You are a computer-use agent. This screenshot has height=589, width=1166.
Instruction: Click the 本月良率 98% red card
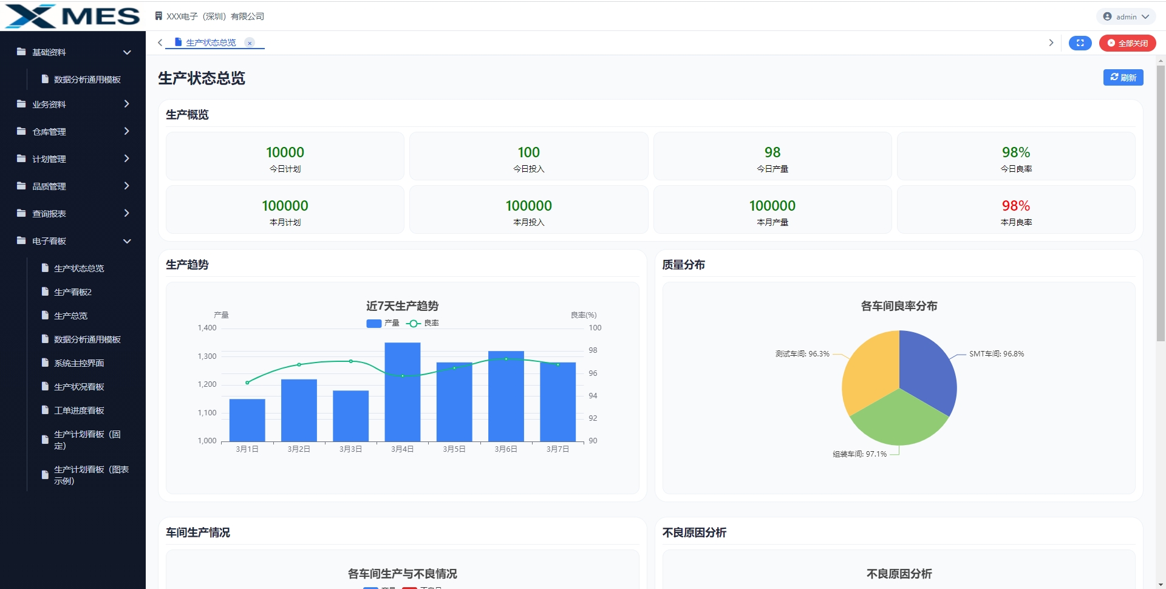coord(1016,209)
